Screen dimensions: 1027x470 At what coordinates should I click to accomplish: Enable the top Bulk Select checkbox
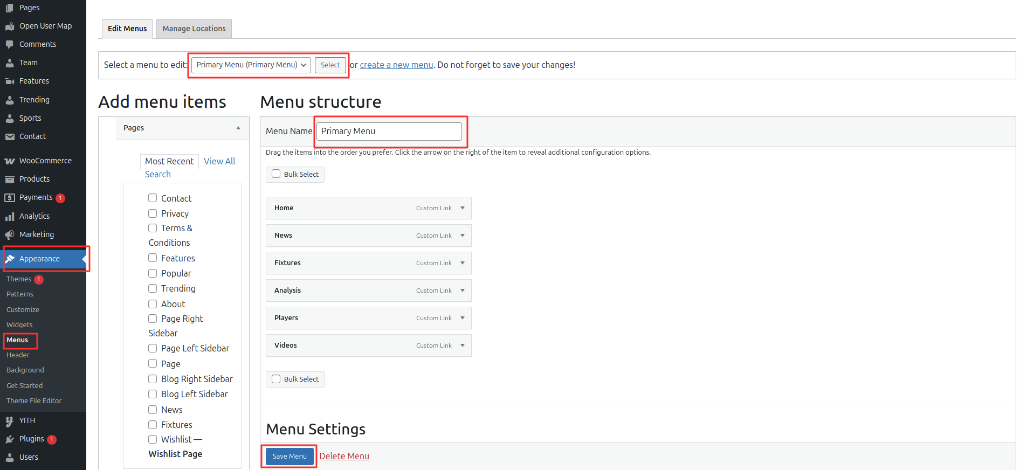(x=276, y=174)
